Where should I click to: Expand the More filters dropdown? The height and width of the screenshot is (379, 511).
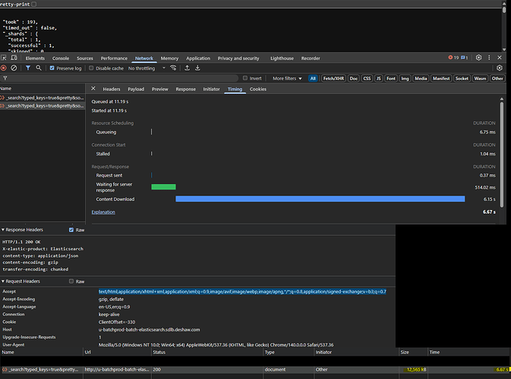287,78
